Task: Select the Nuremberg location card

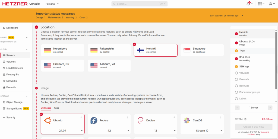Action: pyautogui.click(x=63, y=50)
